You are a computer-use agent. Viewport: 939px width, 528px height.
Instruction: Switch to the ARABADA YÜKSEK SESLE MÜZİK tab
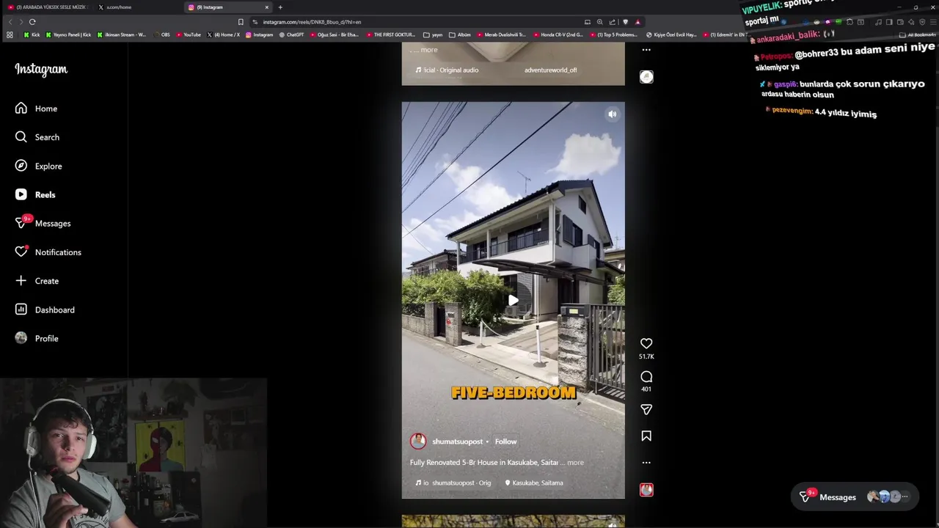pyautogui.click(x=47, y=7)
